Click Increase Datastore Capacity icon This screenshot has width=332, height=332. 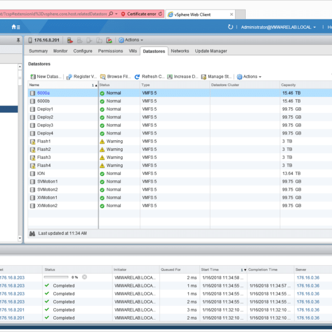(x=170, y=77)
